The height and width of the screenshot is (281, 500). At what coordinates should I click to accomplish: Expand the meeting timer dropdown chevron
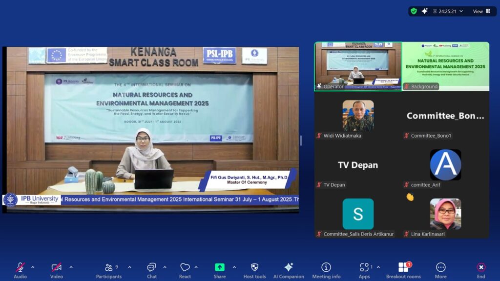point(461,11)
